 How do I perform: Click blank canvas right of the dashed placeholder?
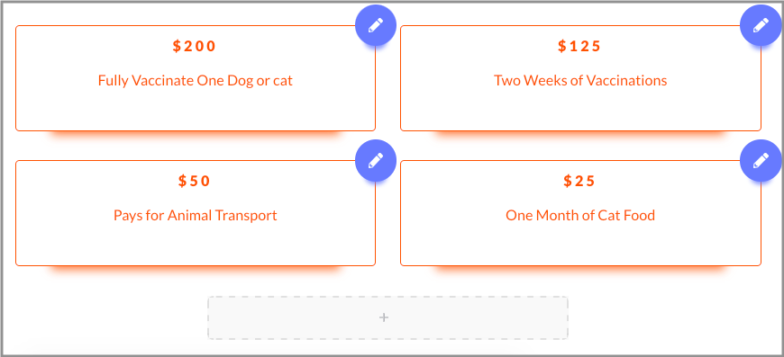[x=674, y=317]
